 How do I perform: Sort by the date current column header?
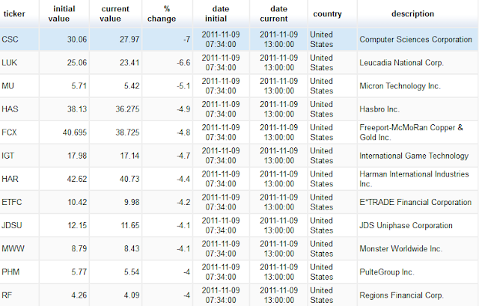(278, 13)
